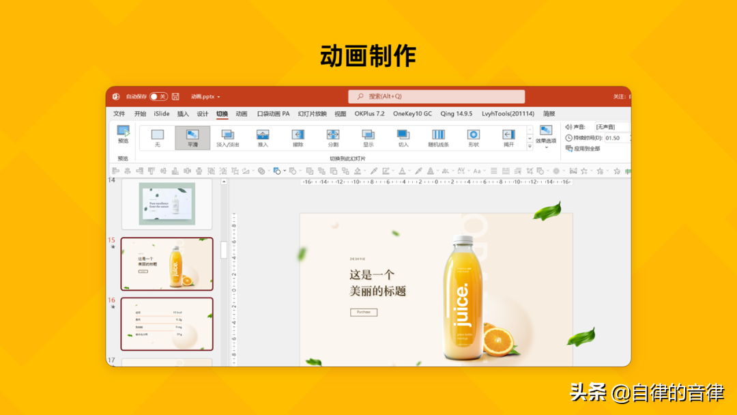Select slide 14 thumbnail

[167, 203]
